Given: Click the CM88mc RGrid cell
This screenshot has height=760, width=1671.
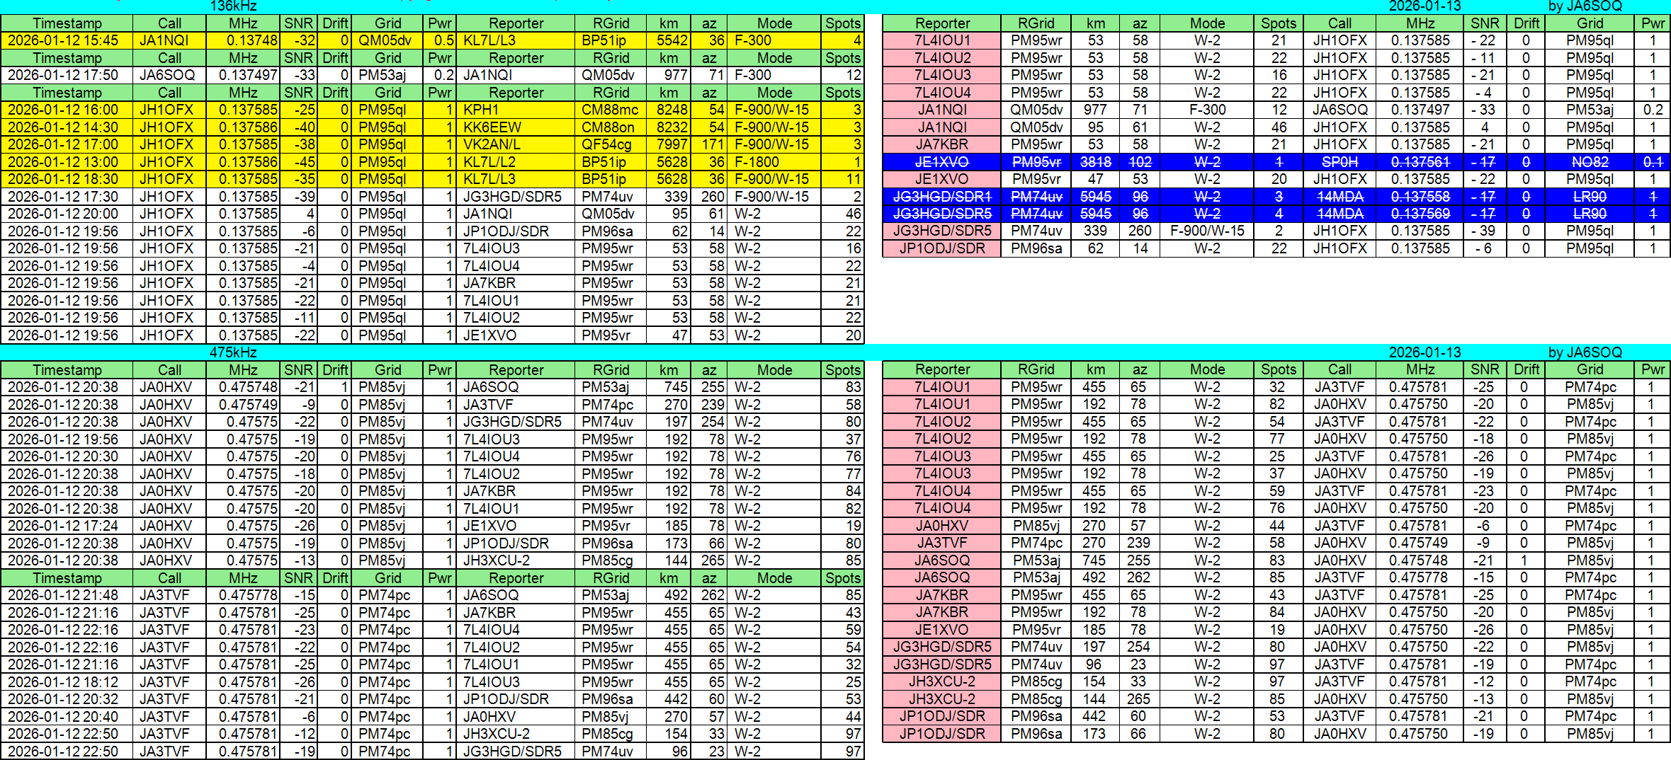Looking at the screenshot, I should point(610,110).
